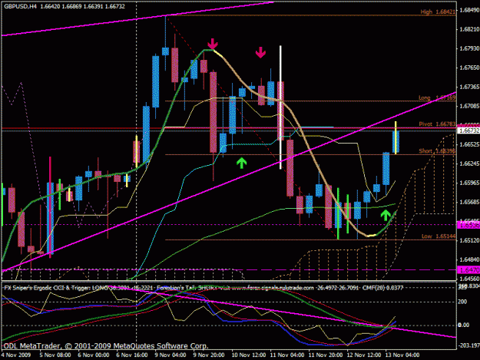This screenshot has width=480, height=360.
Task: Click the 1.67365 price axis value
Action: 469,87
